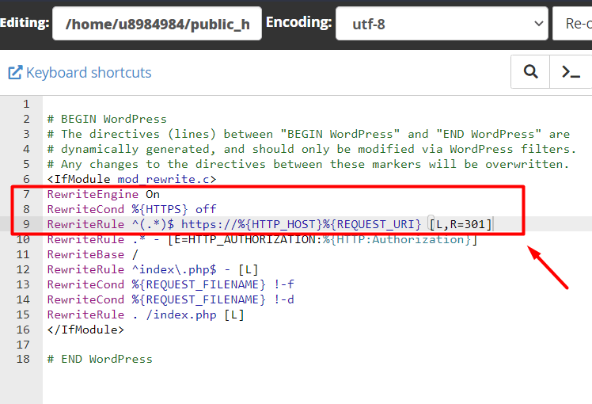Click the search magnifier icon

point(530,71)
